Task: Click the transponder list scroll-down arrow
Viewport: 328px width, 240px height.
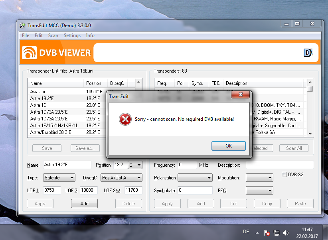Action: (310, 134)
